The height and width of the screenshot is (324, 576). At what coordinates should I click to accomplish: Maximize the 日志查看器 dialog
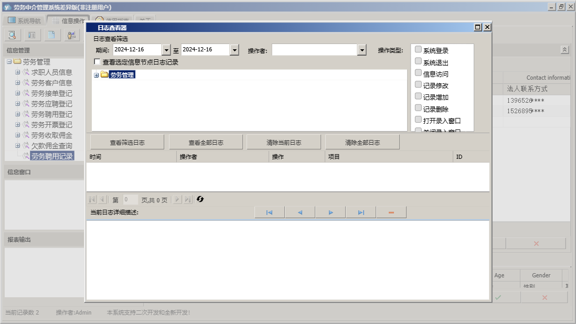tap(477, 27)
